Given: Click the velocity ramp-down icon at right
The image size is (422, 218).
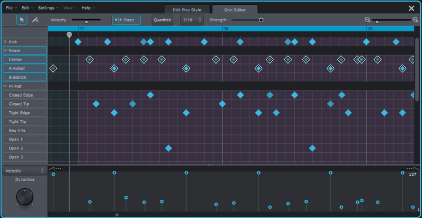Looking at the screenshot, I should (416, 169).
